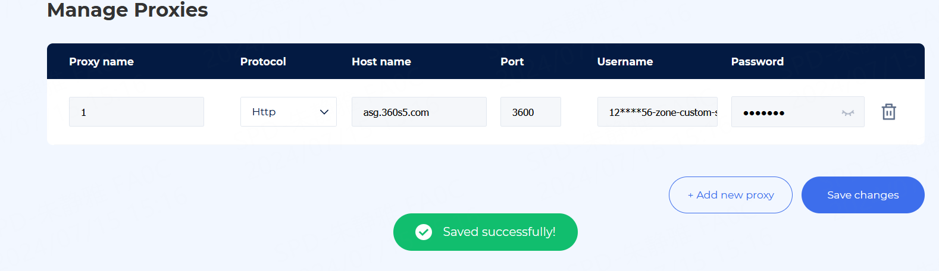
Task: Click the Save changes button
Action: pos(862,195)
